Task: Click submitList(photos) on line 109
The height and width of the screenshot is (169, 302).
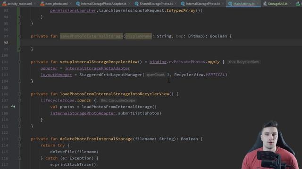Action: tap(140, 113)
